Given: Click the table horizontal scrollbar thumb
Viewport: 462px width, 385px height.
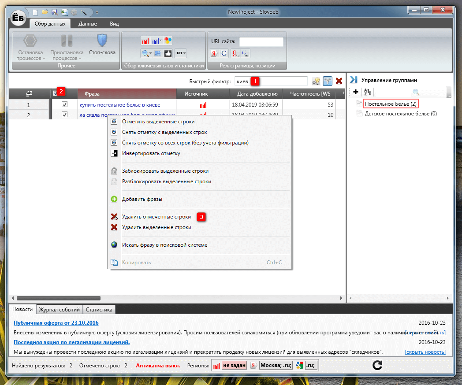Looking at the screenshot, I should (x=59, y=298).
